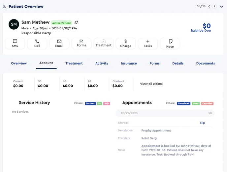Click the DOB 05/07/1994 text
The height and width of the screenshot is (172, 227).
(x=64, y=28)
